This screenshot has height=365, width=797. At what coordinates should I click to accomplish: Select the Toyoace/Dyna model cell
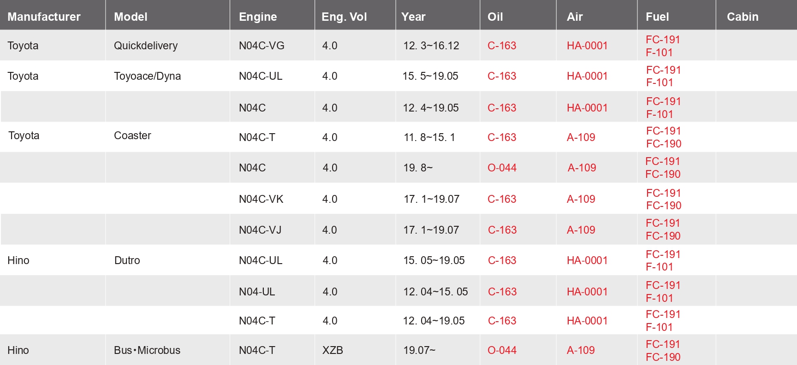point(147,76)
